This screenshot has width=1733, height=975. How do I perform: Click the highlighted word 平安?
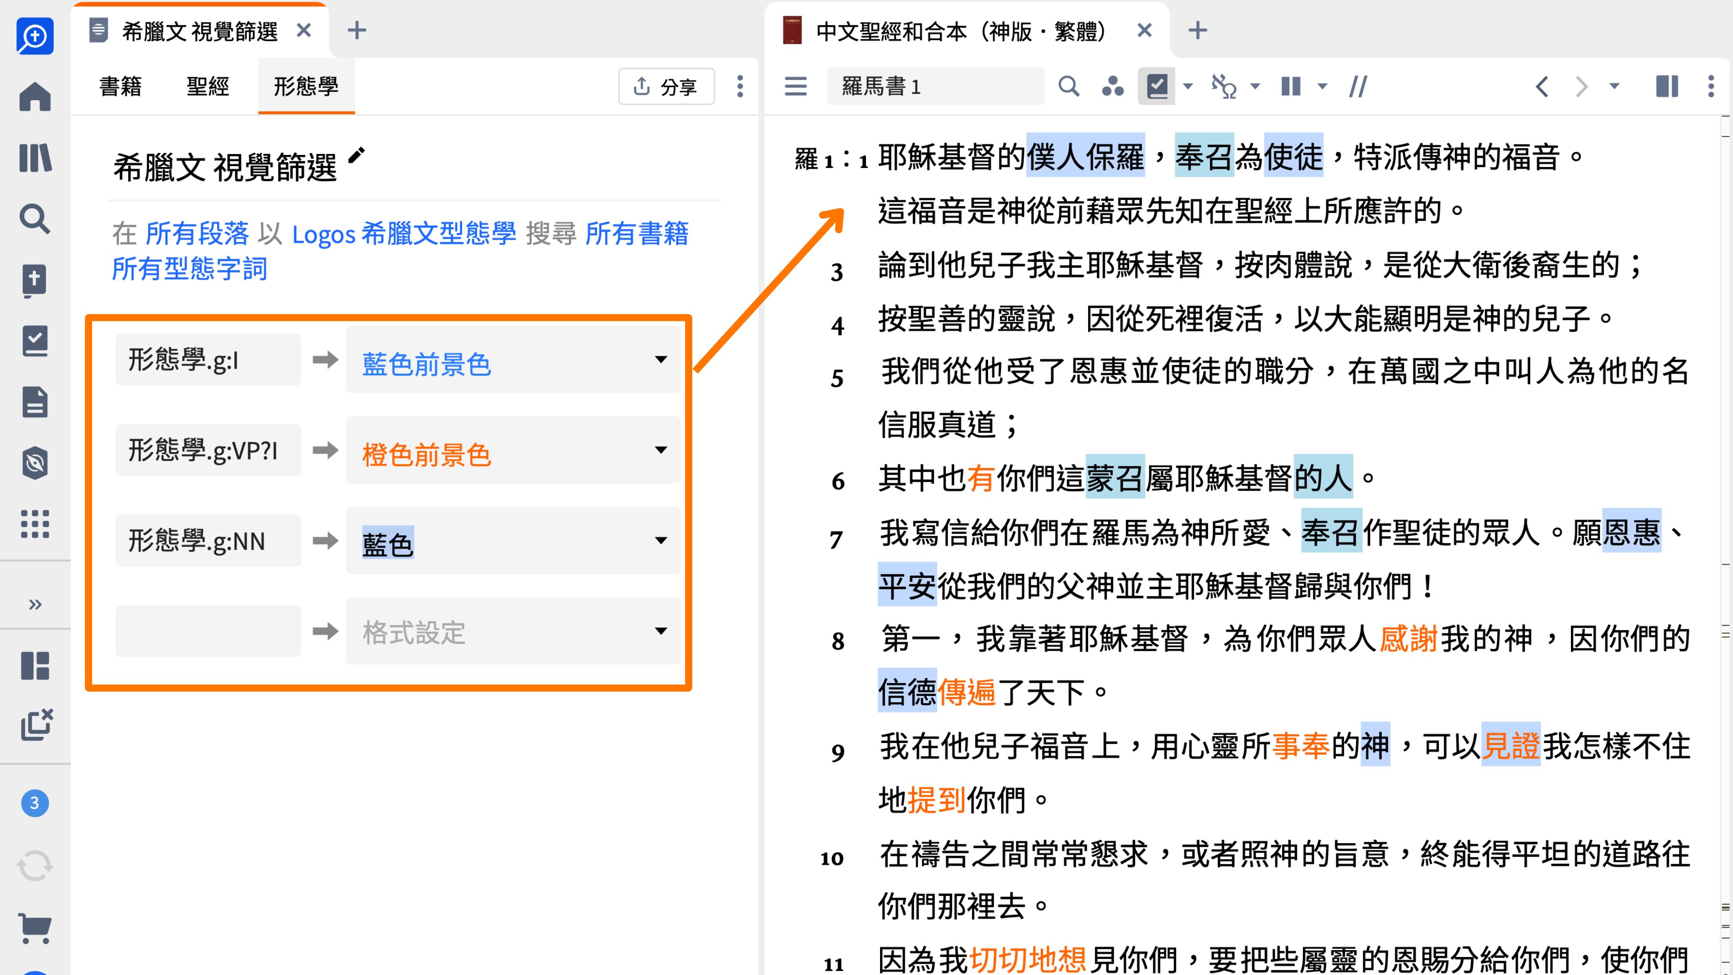tap(907, 585)
